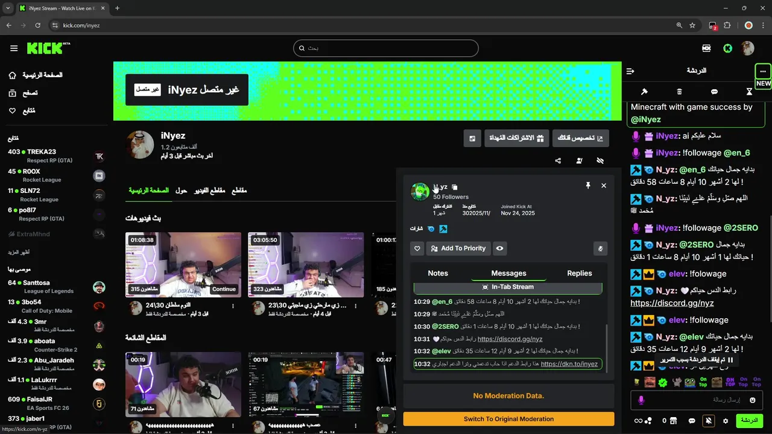Click the purple microphone in message box
Viewport: 772px width, 434px height.
[641, 400]
